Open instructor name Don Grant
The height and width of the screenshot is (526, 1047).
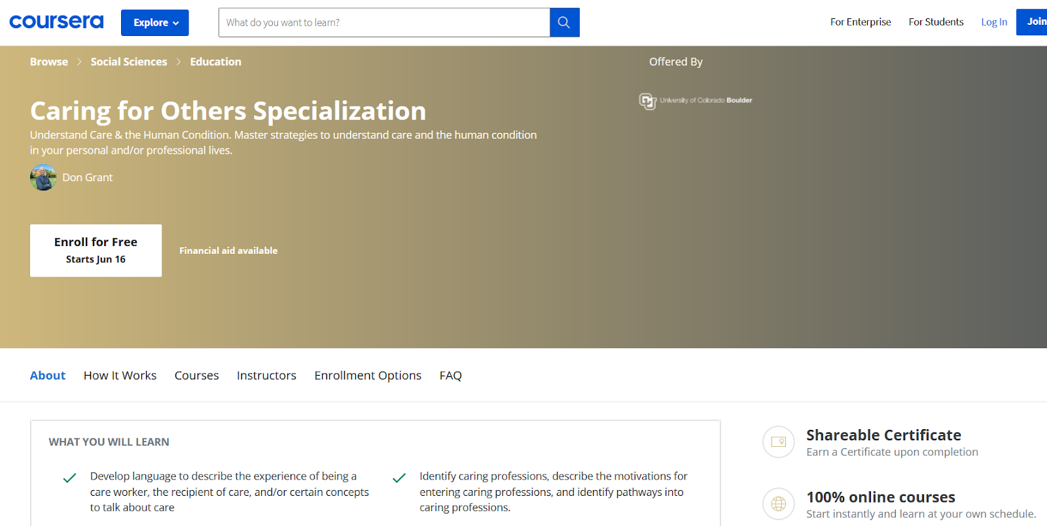click(x=87, y=177)
